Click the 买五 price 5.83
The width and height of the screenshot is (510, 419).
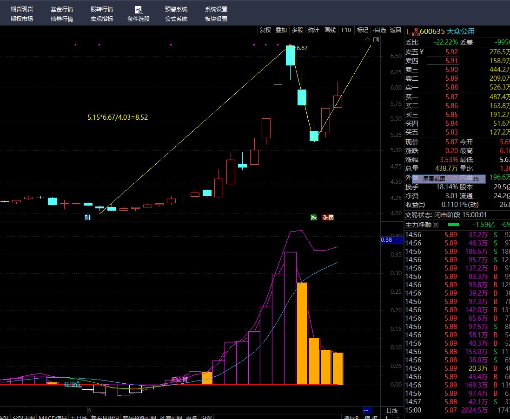[452, 132]
